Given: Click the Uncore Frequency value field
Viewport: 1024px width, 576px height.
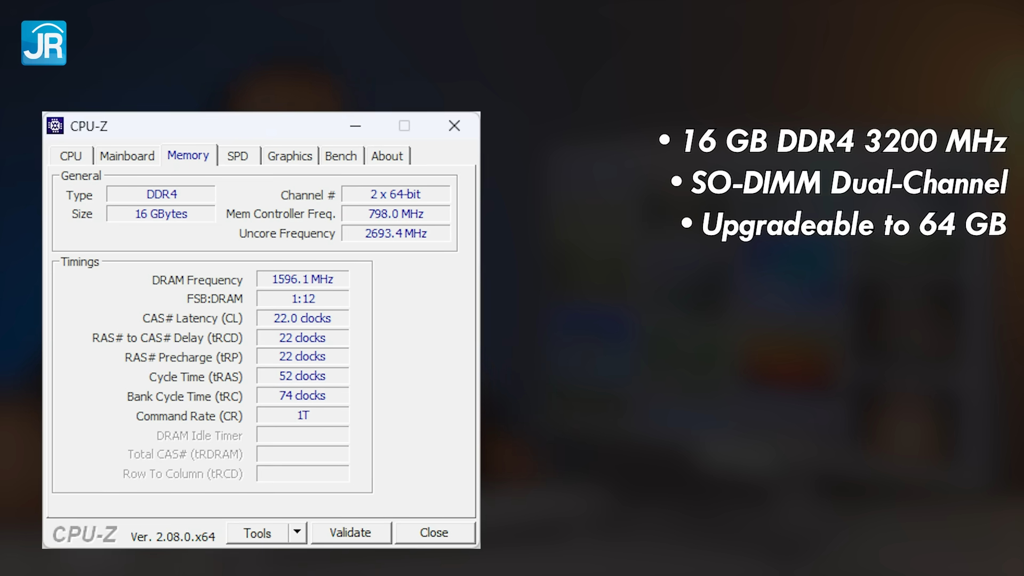Looking at the screenshot, I should [396, 234].
